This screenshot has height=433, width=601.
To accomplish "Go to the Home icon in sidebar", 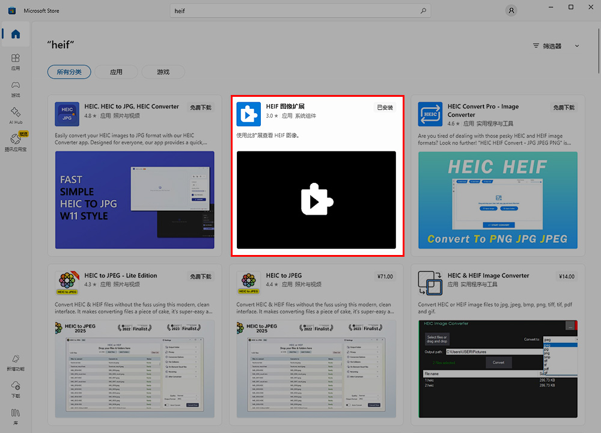I will (16, 34).
